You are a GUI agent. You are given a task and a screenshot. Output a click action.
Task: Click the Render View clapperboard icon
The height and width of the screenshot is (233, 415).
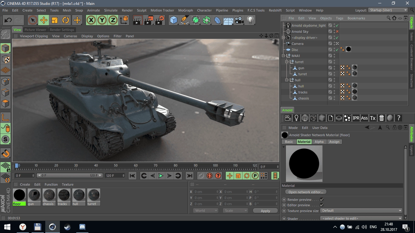pos(138,20)
